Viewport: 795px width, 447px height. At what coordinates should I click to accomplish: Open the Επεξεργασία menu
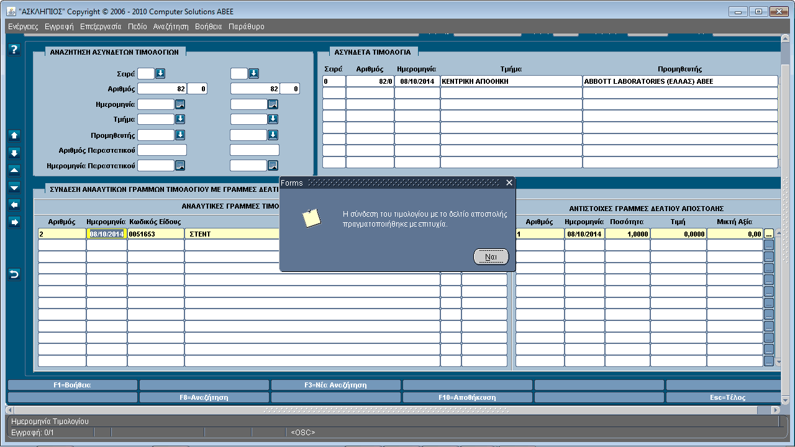coord(101,27)
